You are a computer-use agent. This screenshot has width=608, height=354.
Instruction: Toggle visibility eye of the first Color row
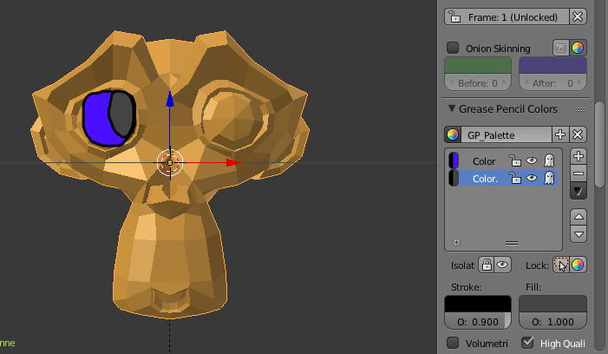[x=532, y=161]
